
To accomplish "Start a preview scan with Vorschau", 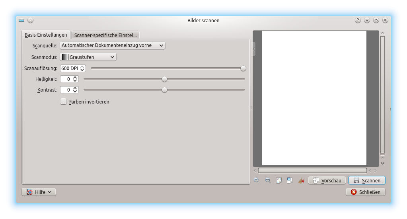I will click(x=327, y=180).
